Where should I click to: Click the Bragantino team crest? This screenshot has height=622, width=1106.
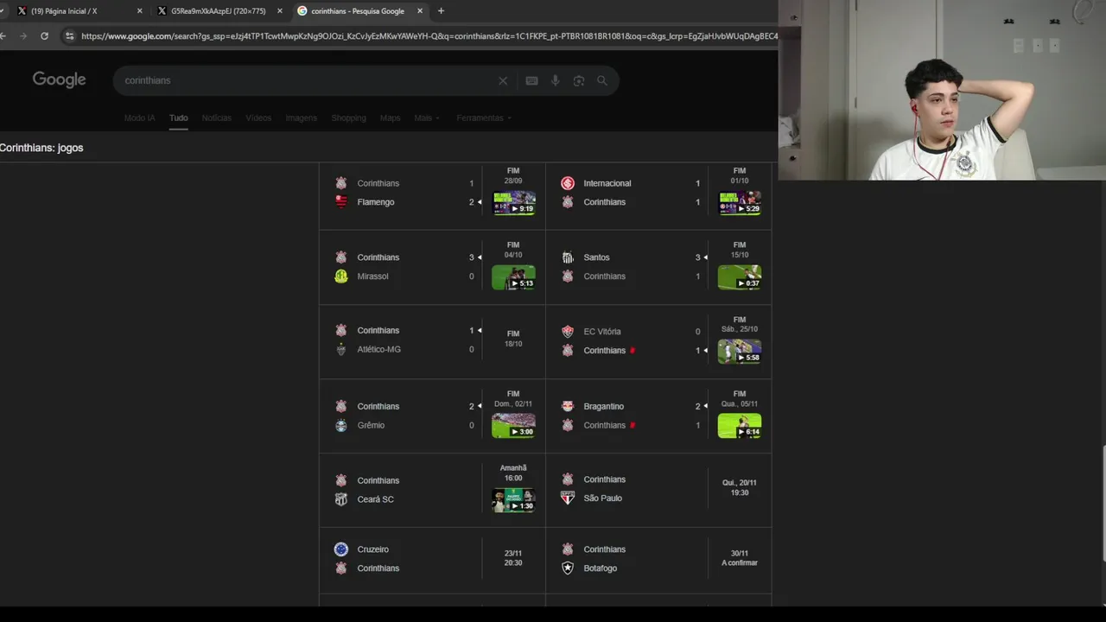click(x=568, y=406)
